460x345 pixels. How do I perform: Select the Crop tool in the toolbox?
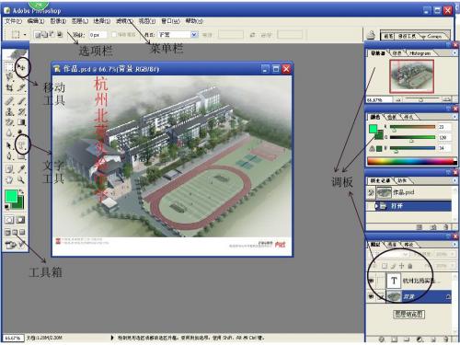pyautogui.click(x=9, y=88)
